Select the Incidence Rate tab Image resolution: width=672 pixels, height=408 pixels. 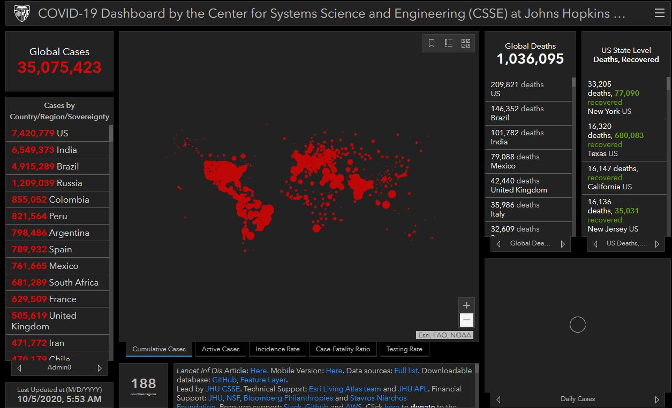pyautogui.click(x=277, y=349)
